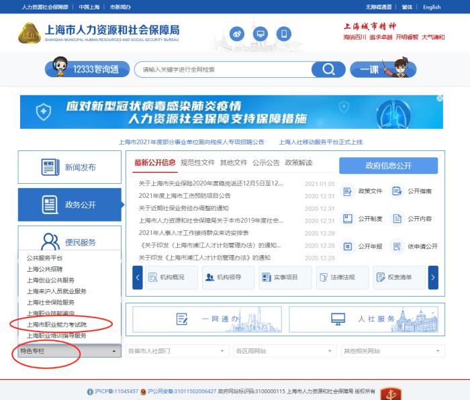
Task: Expand the 各省市人社部门 dropdown
Action: 177,351
